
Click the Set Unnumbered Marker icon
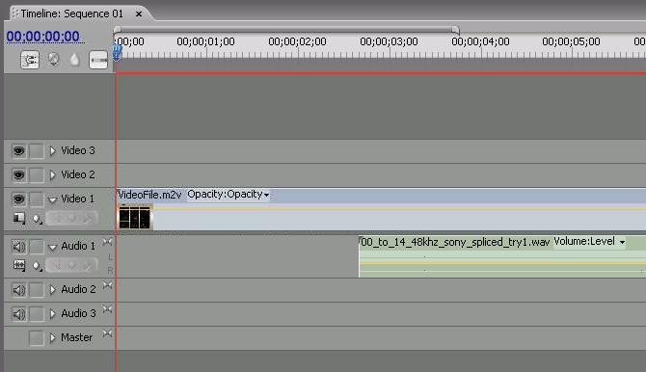pos(74,60)
